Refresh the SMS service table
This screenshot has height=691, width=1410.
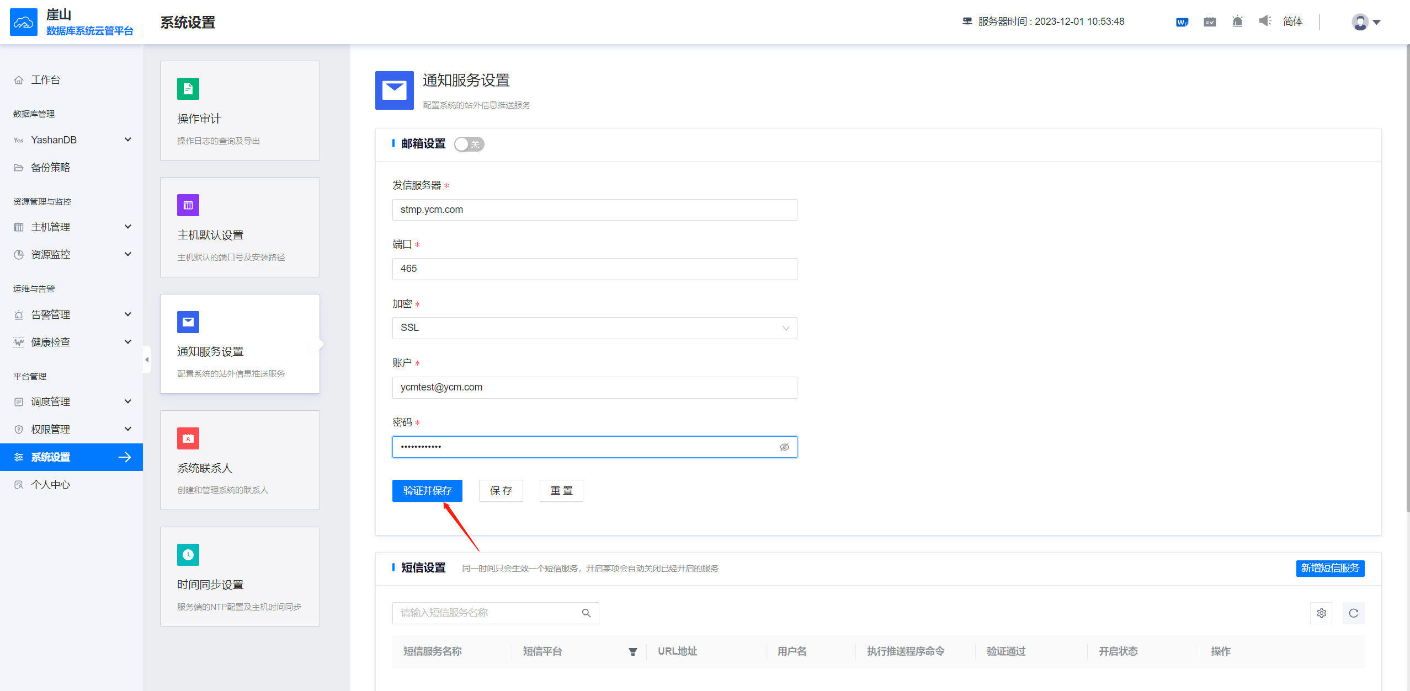[1353, 613]
